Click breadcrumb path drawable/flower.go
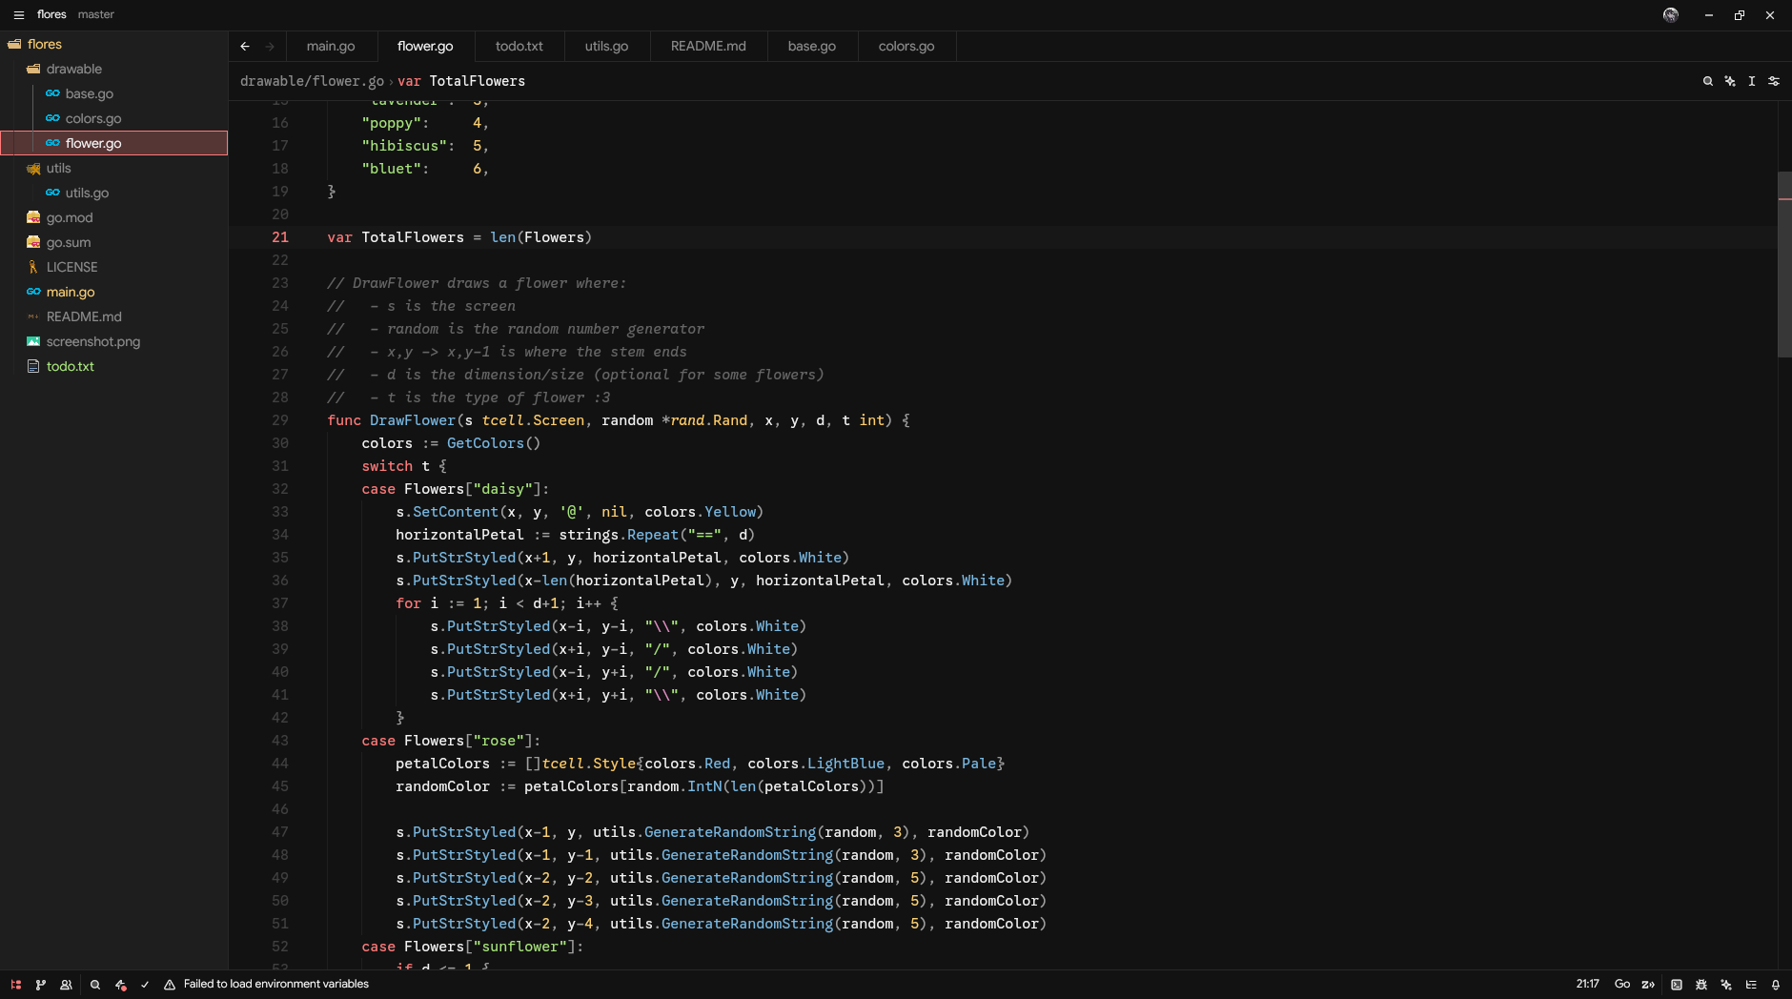Viewport: 1792px width, 999px height. tap(312, 81)
